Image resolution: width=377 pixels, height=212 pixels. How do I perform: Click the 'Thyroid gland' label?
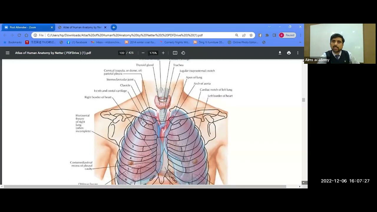pos(145,65)
